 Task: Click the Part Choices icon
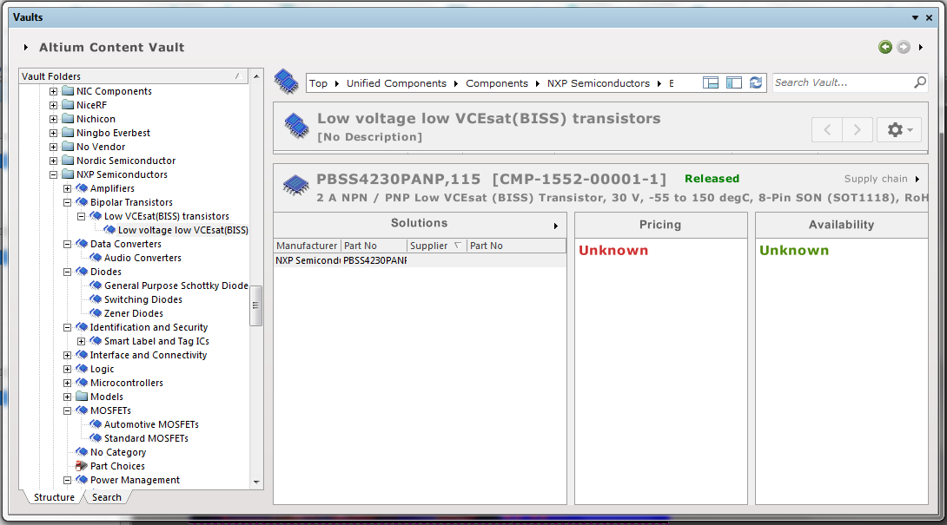tap(82, 466)
